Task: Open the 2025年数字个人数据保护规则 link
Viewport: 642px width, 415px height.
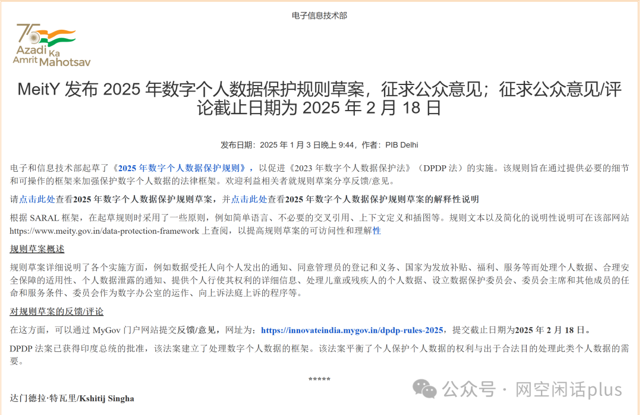Action: (x=182, y=168)
